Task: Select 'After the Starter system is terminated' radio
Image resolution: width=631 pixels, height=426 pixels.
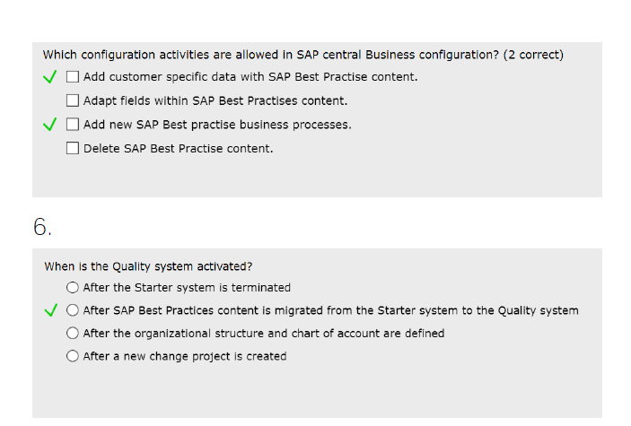Action: 73,288
